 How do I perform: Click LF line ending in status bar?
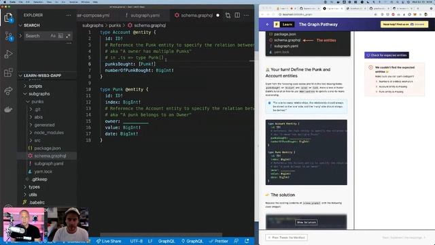150,241
